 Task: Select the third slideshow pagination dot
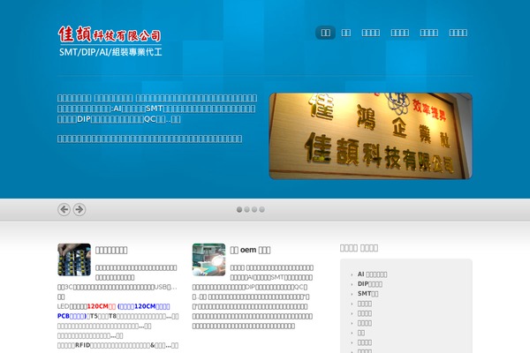click(x=254, y=209)
